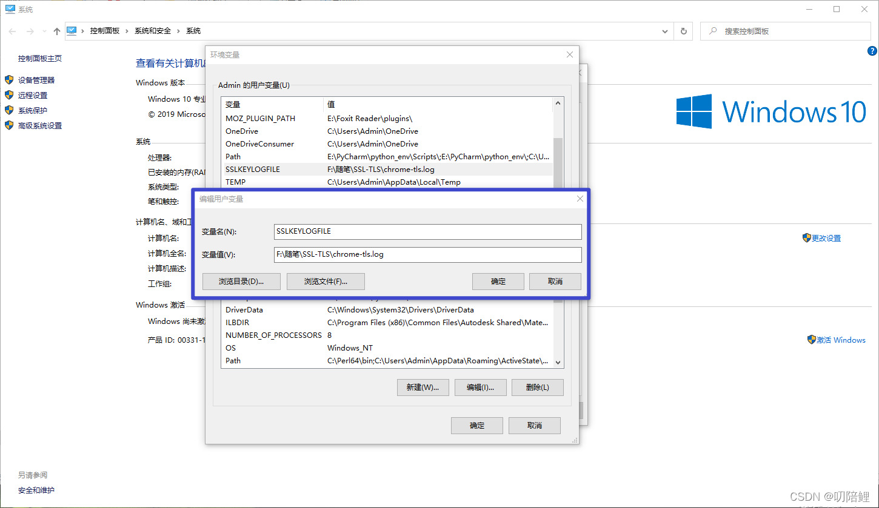Open 系统保护 from the sidebar
This screenshot has width=879, height=508.
(33, 110)
